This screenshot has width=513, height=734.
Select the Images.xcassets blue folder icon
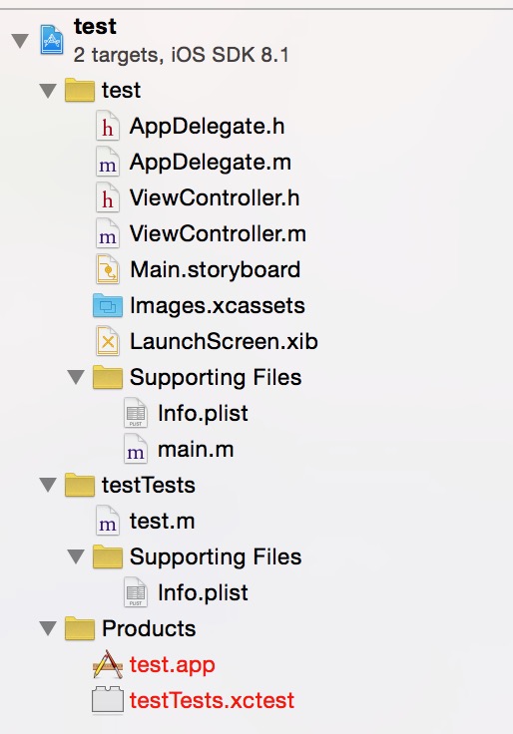(107, 305)
